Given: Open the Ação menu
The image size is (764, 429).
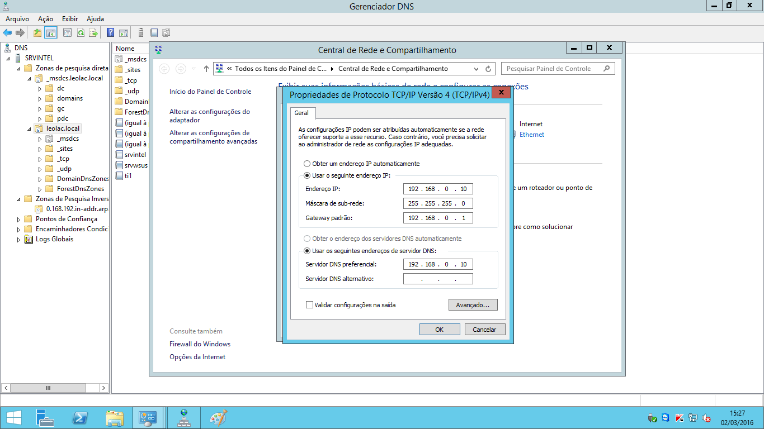Looking at the screenshot, I should click(x=45, y=19).
